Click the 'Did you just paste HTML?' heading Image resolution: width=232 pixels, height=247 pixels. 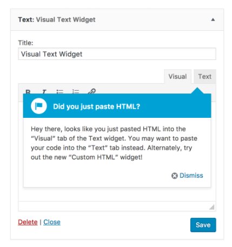point(97,106)
